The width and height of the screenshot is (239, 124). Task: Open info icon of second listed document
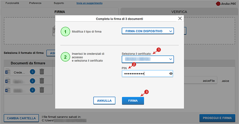pos(33,81)
